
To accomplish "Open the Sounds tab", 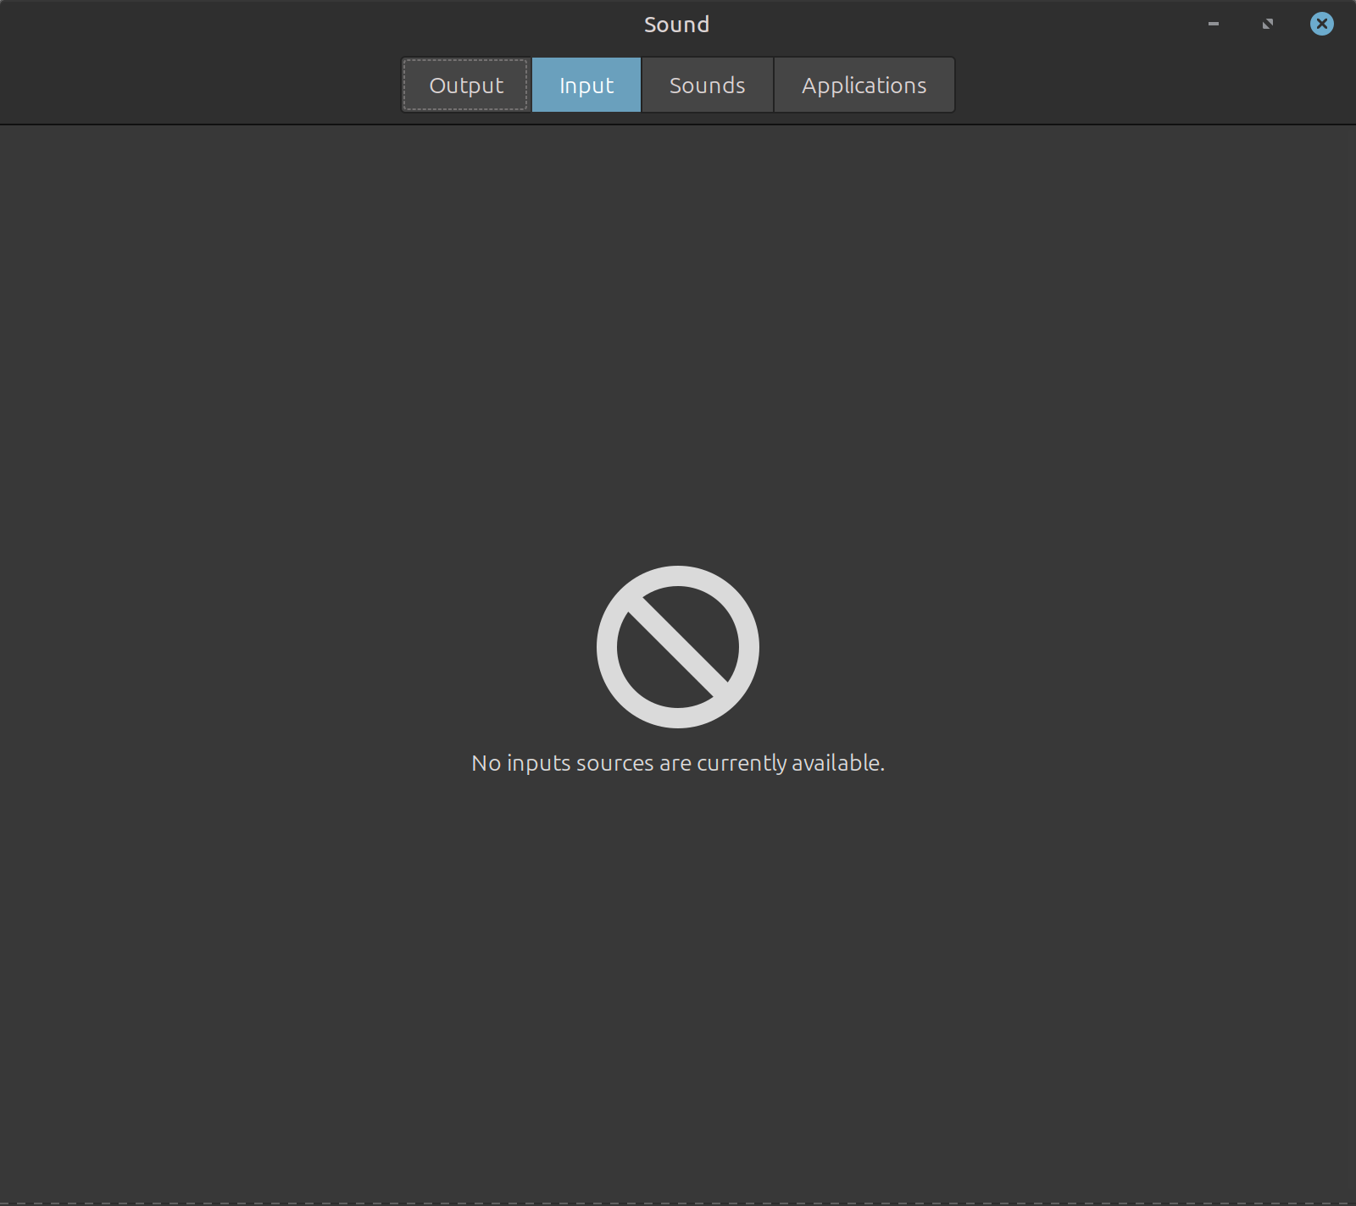I will [707, 85].
